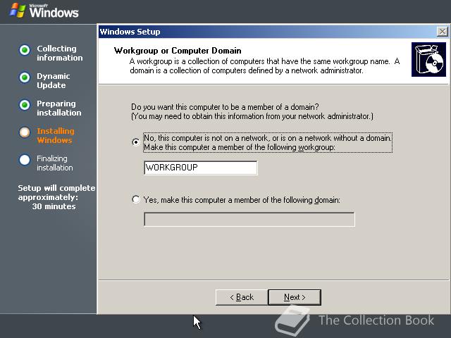
Task: Click the 'Preparing installation' label
Action: coord(59,108)
